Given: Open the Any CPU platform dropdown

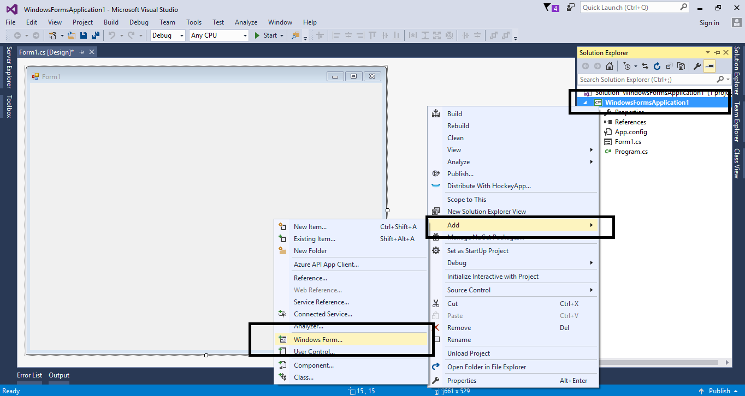Looking at the screenshot, I should 245,35.
